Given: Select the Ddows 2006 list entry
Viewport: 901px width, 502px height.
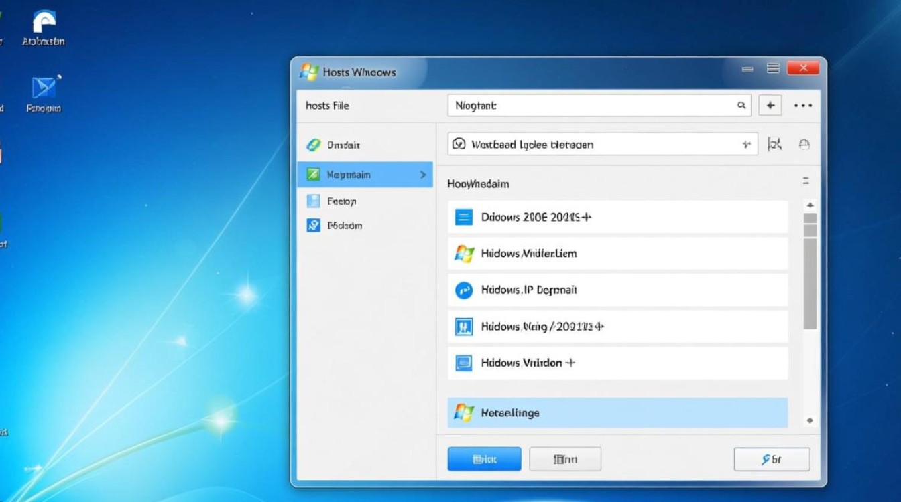Looking at the screenshot, I should [617, 217].
